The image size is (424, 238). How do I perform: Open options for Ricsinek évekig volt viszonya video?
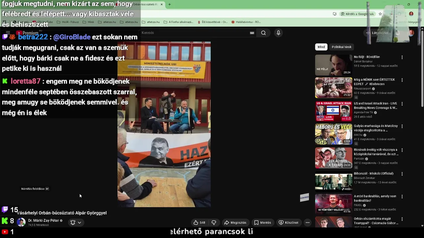click(x=402, y=150)
